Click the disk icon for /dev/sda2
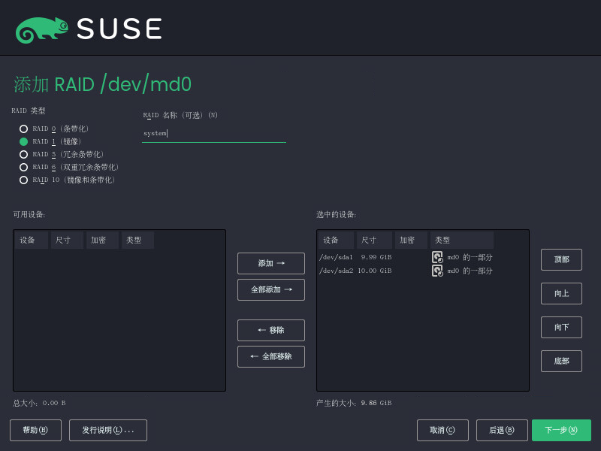 pos(437,271)
